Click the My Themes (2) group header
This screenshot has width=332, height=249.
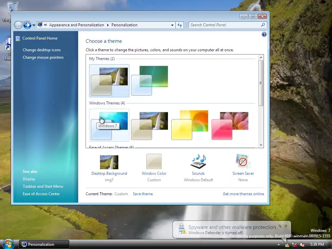tap(102, 59)
